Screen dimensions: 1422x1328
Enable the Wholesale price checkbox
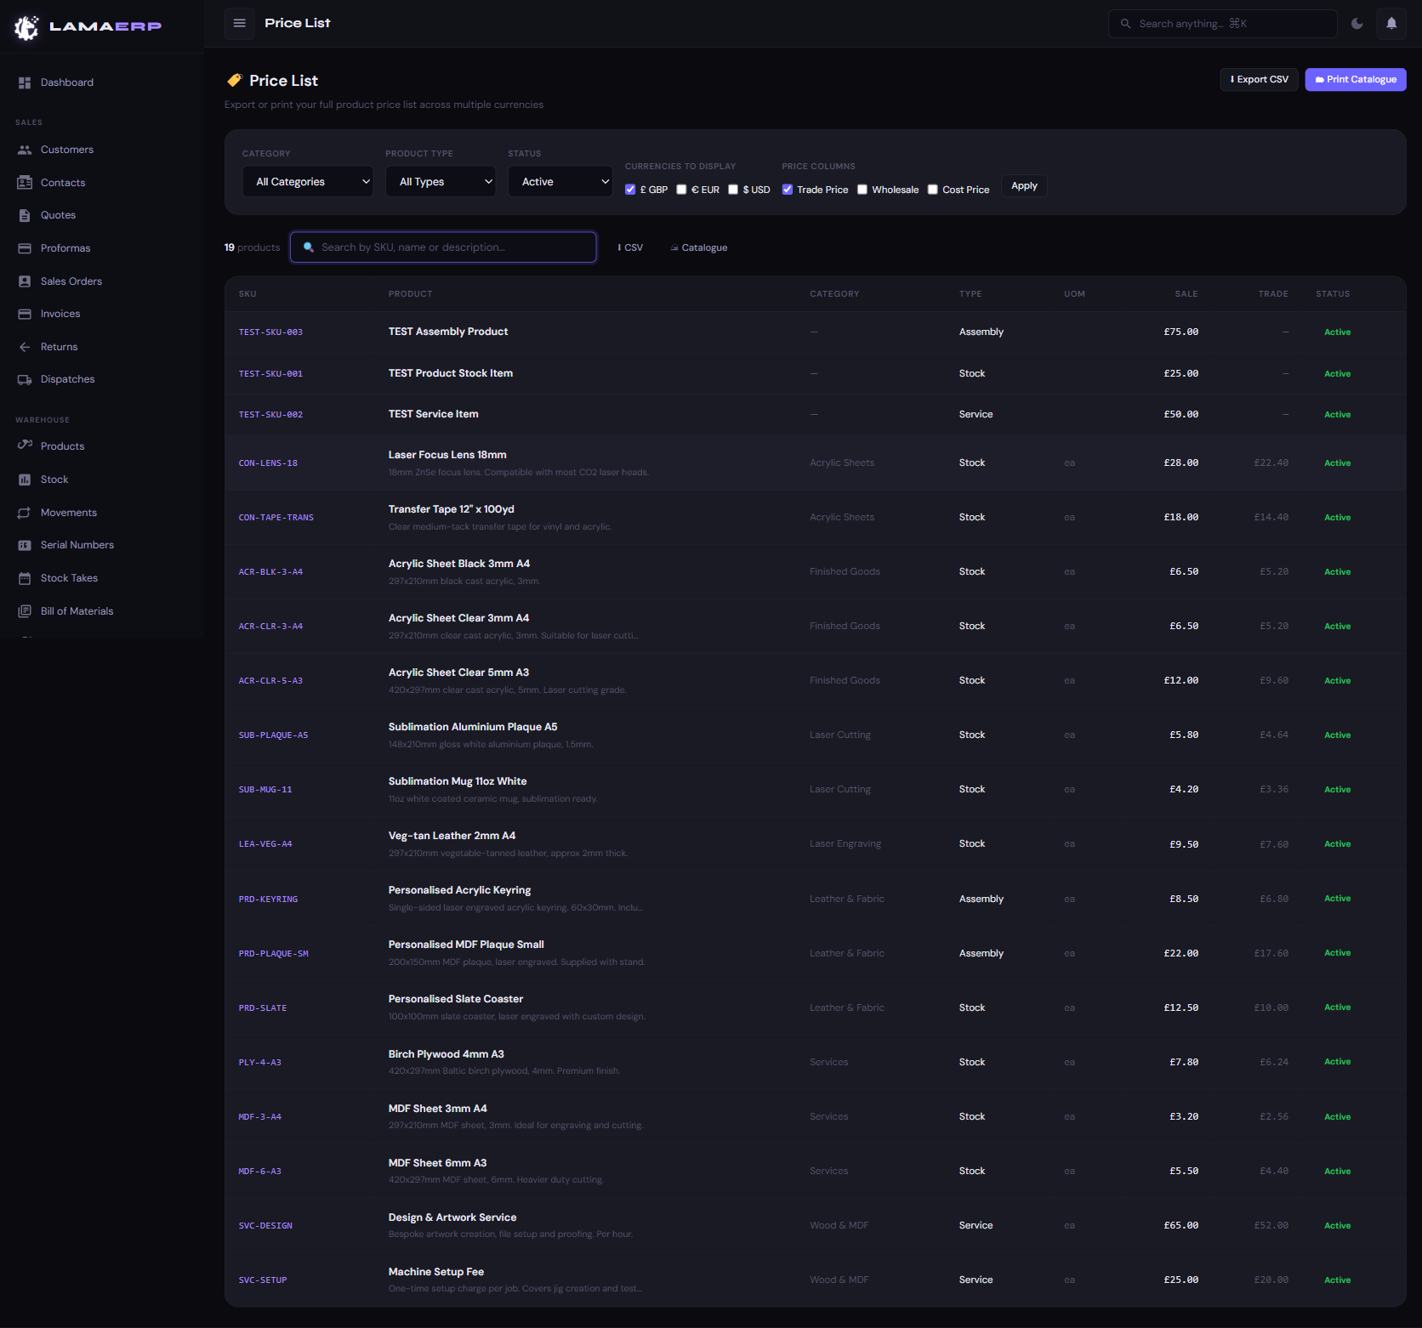tap(862, 190)
